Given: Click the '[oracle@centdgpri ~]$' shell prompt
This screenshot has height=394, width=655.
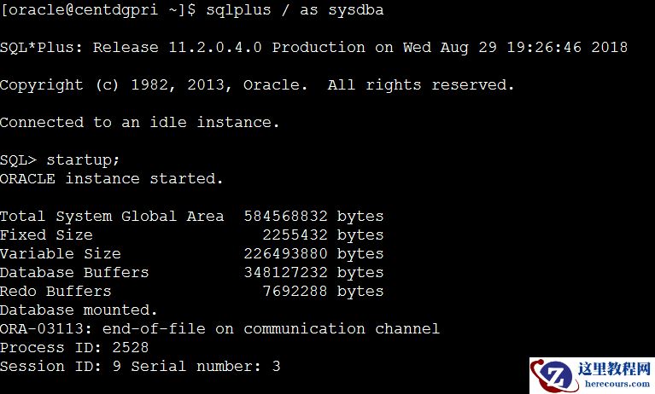Looking at the screenshot, I should click(97, 10).
